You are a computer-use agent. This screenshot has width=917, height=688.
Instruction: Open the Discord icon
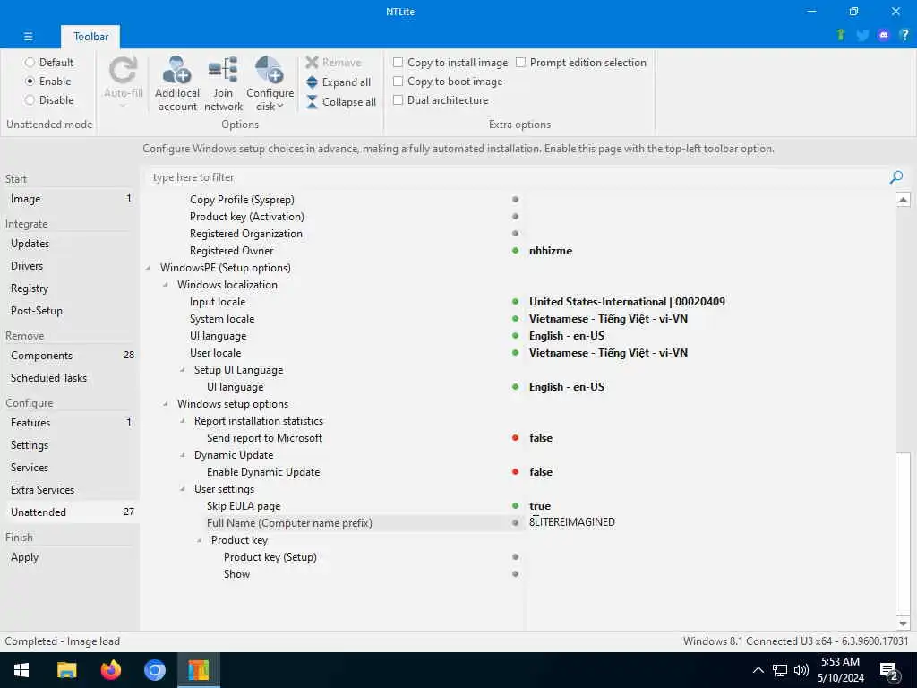884,35
